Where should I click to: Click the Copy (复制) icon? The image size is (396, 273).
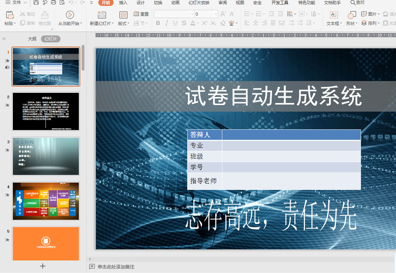[23, 23]
